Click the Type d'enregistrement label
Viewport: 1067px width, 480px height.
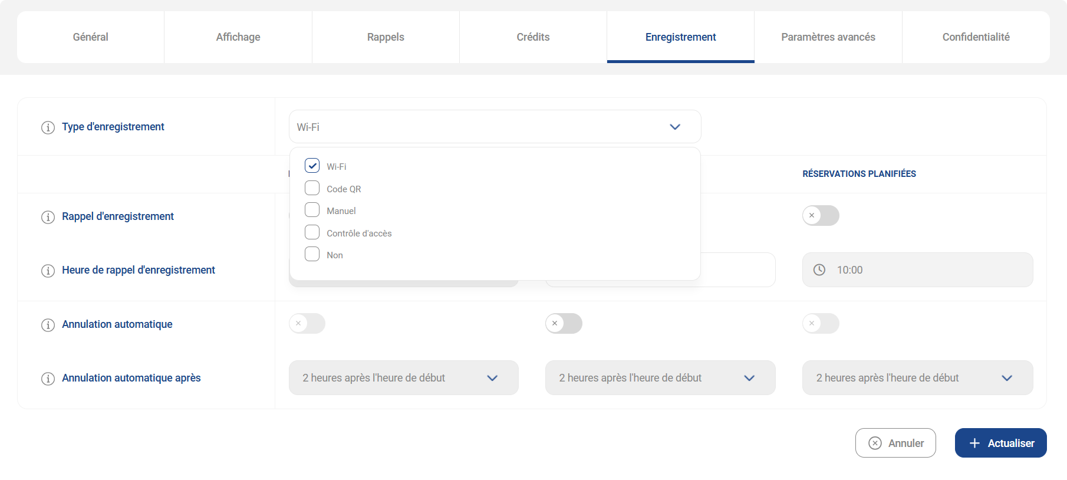[x=113, y=127]
